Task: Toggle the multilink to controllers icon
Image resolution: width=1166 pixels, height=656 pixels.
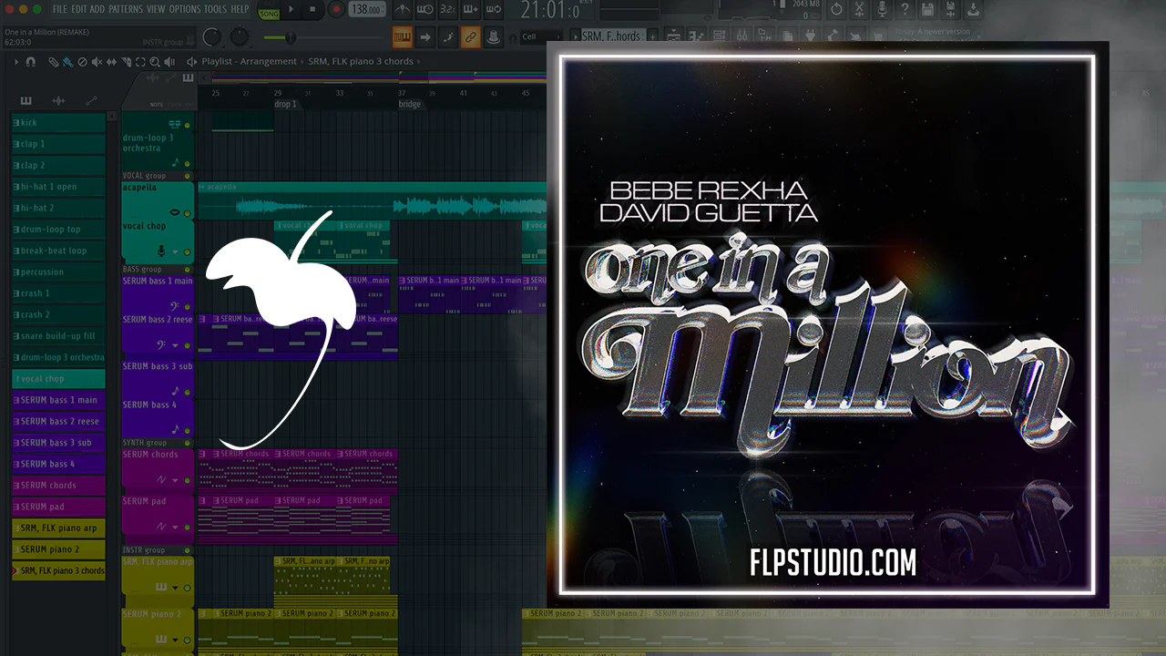Action: [470, 37]
